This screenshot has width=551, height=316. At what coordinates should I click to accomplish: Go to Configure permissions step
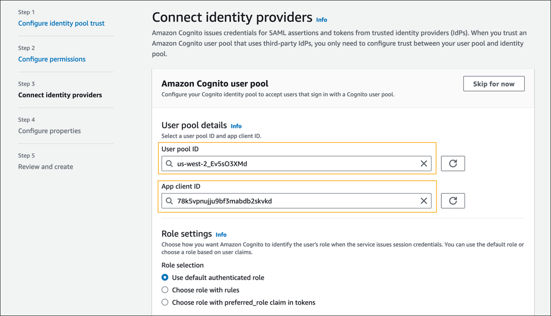coord(52,59)
